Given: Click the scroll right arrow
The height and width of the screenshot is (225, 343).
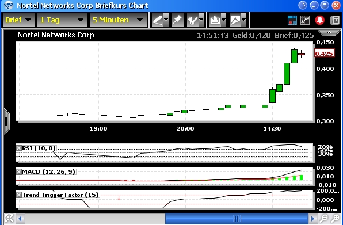Looking at the screenshot, I should click(313, 219).
